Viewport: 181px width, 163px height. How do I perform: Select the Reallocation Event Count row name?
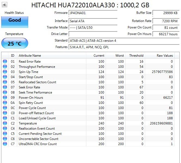pos(37,128)
